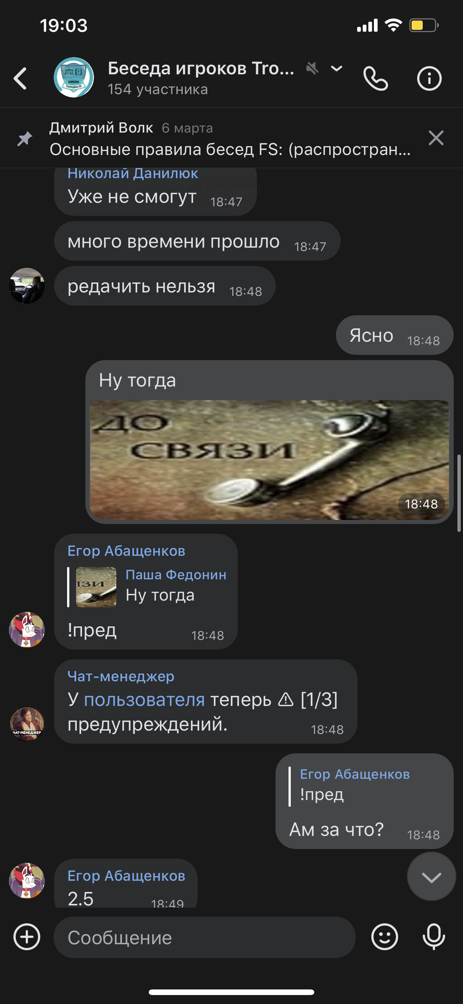Screen dimensions: 463x1004
Task: Start a group call with the phone icon
Action: tap(375, 78)
